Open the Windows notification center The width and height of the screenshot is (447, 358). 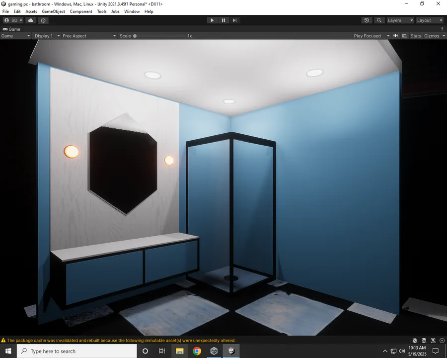[435, 351]
